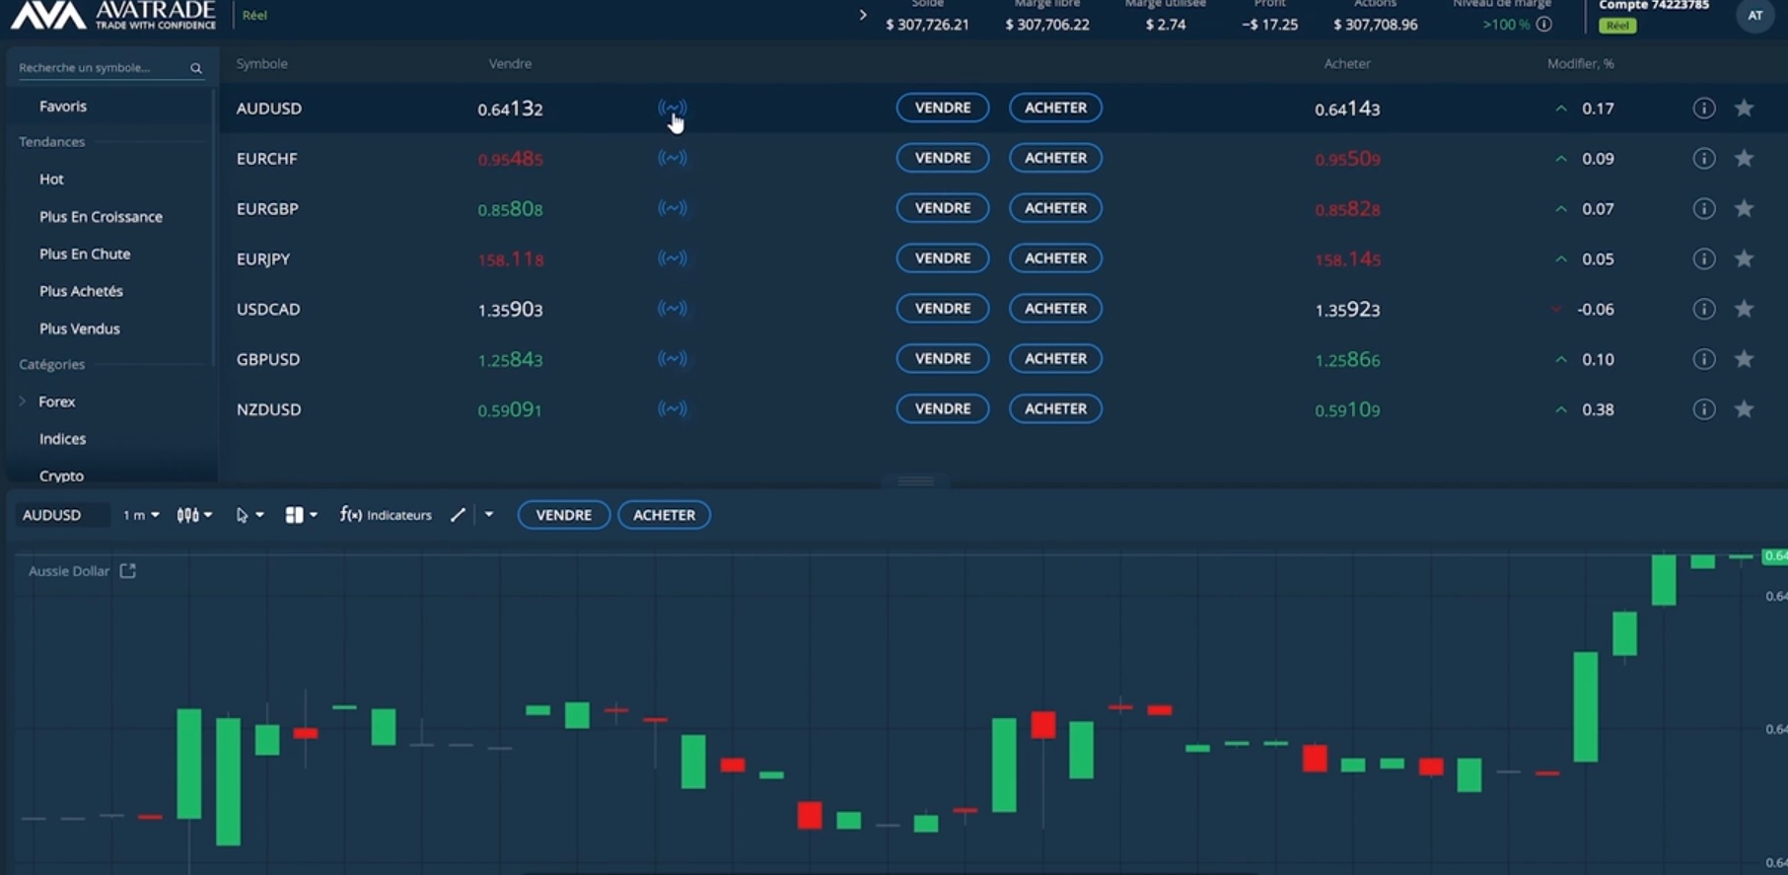The image size is (1788, 875).
Task: Open drawing tools dropdown arrow
Action: tap(489, 515)
